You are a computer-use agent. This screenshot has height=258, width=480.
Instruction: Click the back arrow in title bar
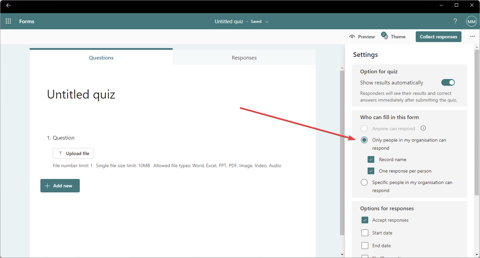click(8, 5)
